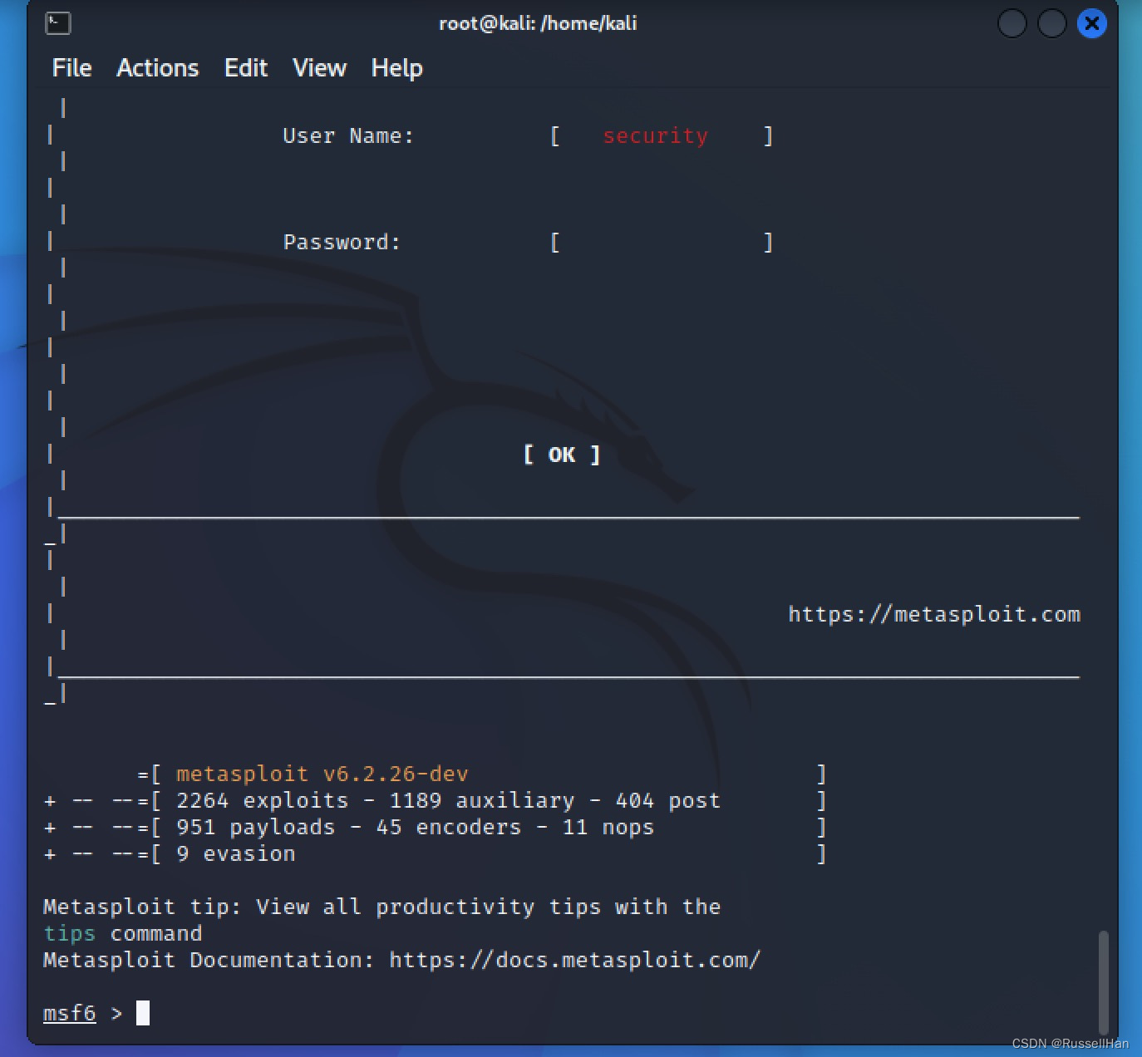1142x1057 pixels.
Task: Click the terminal vertical scrollbar thumb
Action: coord(1104,981)
